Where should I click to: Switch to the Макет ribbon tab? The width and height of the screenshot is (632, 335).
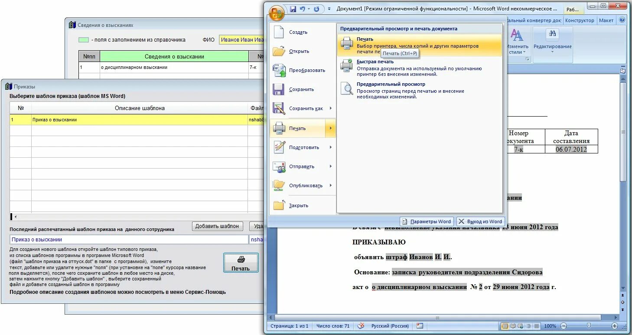pyautogui.click(x=606, y=20)
